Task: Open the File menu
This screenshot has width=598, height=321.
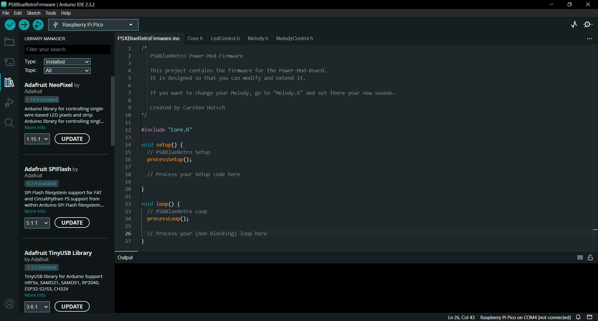Action: [6, 13]
